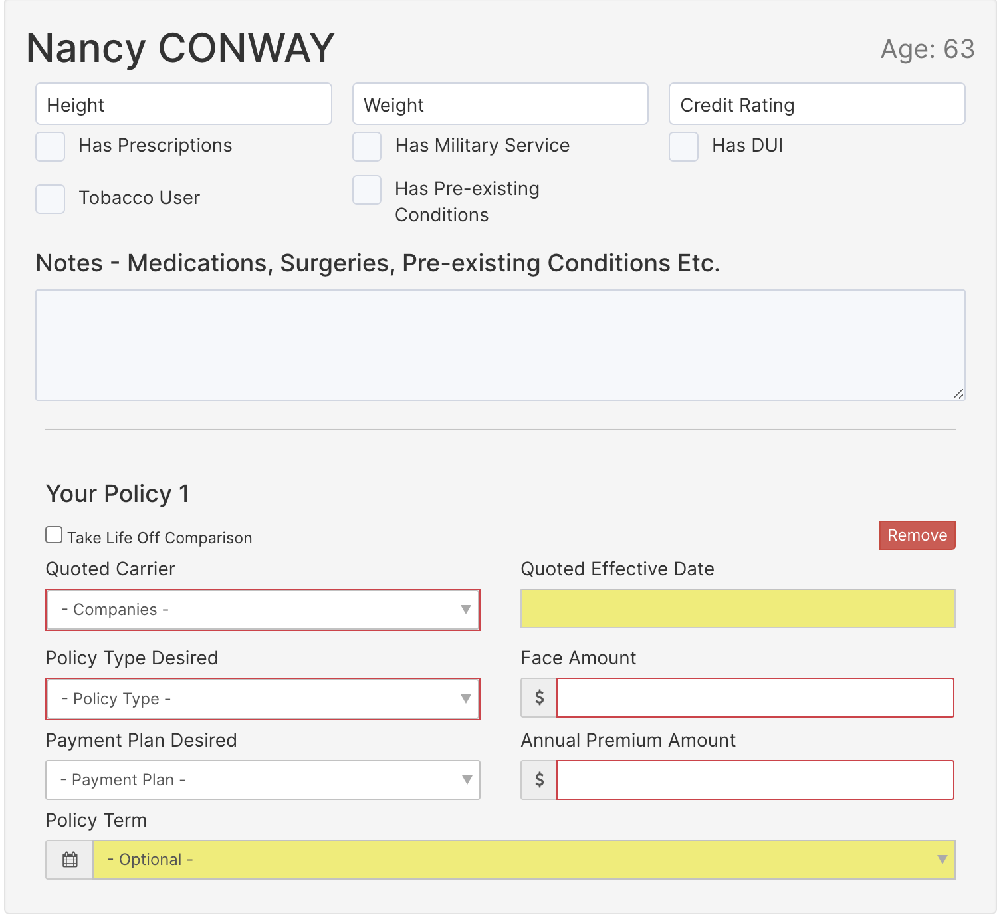The width and height of the screenshot is (997, 919).
Task: Click the calendar icon beside Policy Term
Action: click(70, 860)
